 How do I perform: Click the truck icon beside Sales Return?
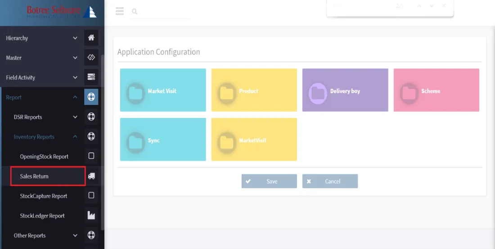click(x=91, y=176)
